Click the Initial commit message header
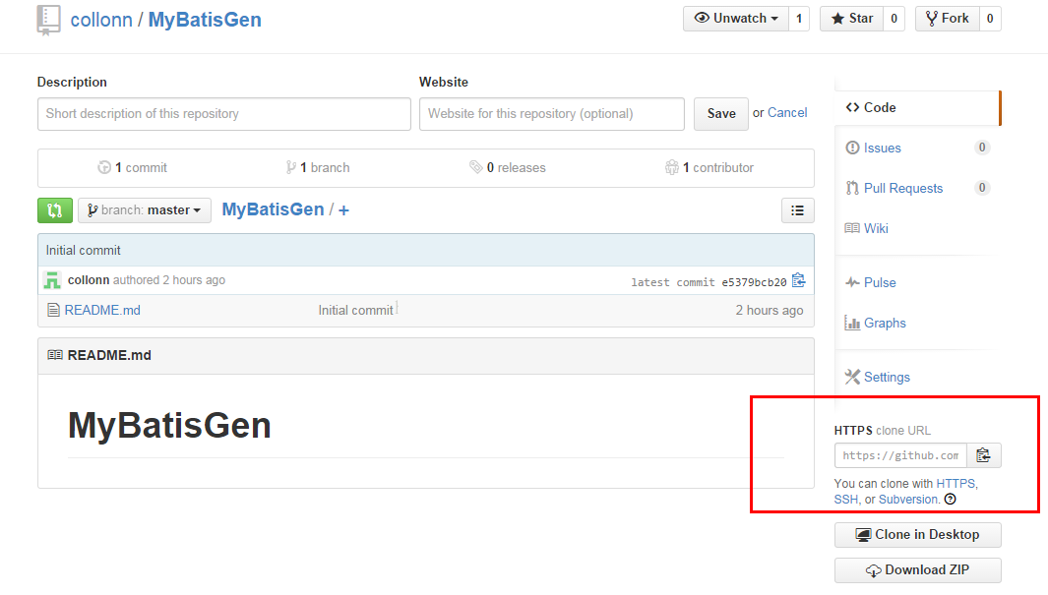This screenshot has width=1048, height=595. (x=83, y=251)
